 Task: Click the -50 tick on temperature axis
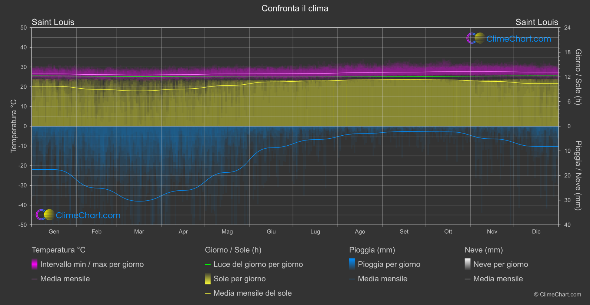click(x=23, y=225)
